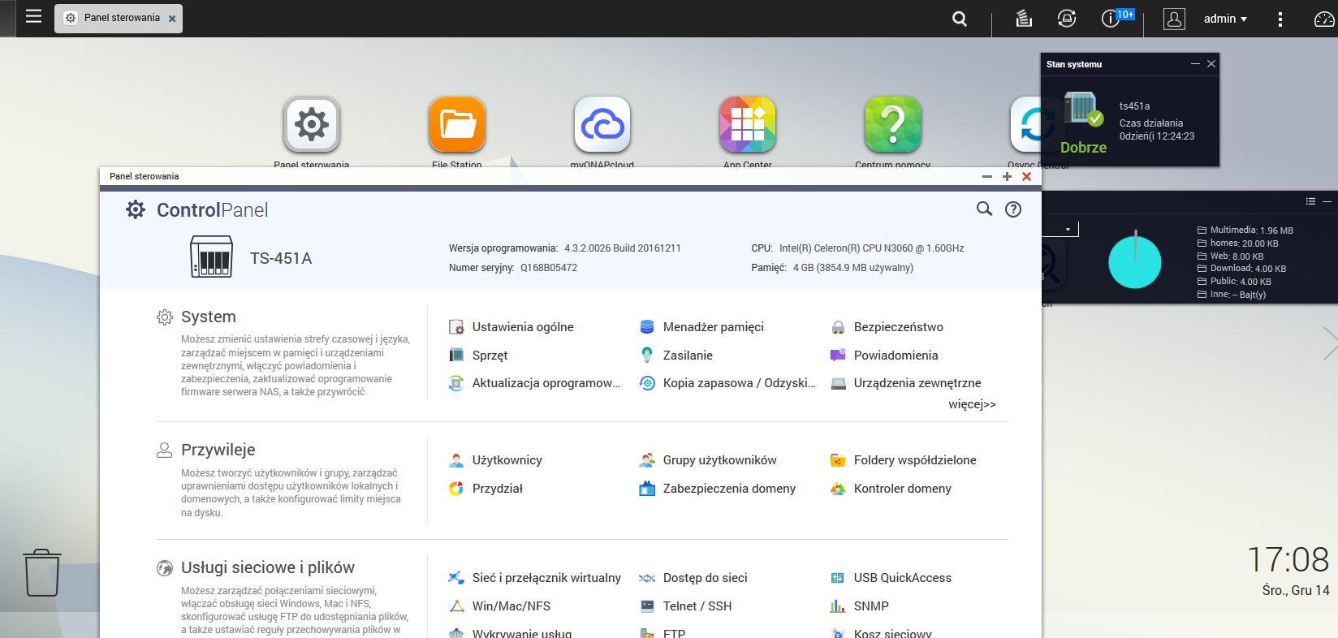The width and height of the screenshot is (1338, 638).
Task: Click the 'homes: 20.00 KB' entry
Action: pyautogui.click(x=1238, y=244)
